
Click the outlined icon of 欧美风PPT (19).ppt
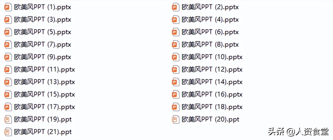coord(8,120)
